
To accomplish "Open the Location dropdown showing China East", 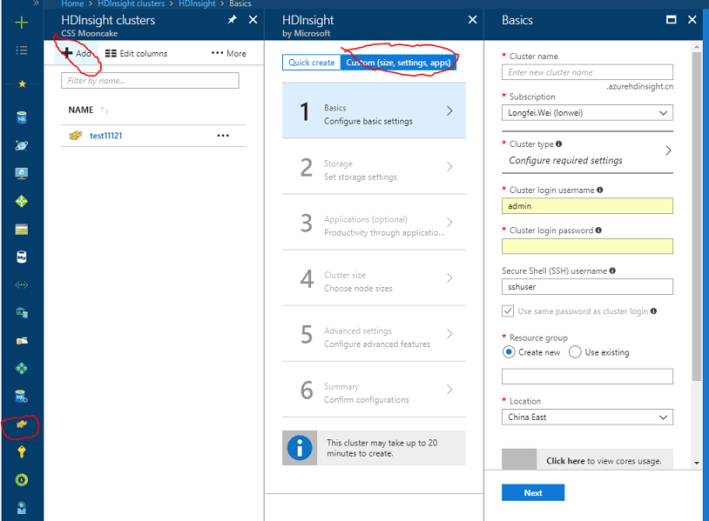I will click(587, 417).
